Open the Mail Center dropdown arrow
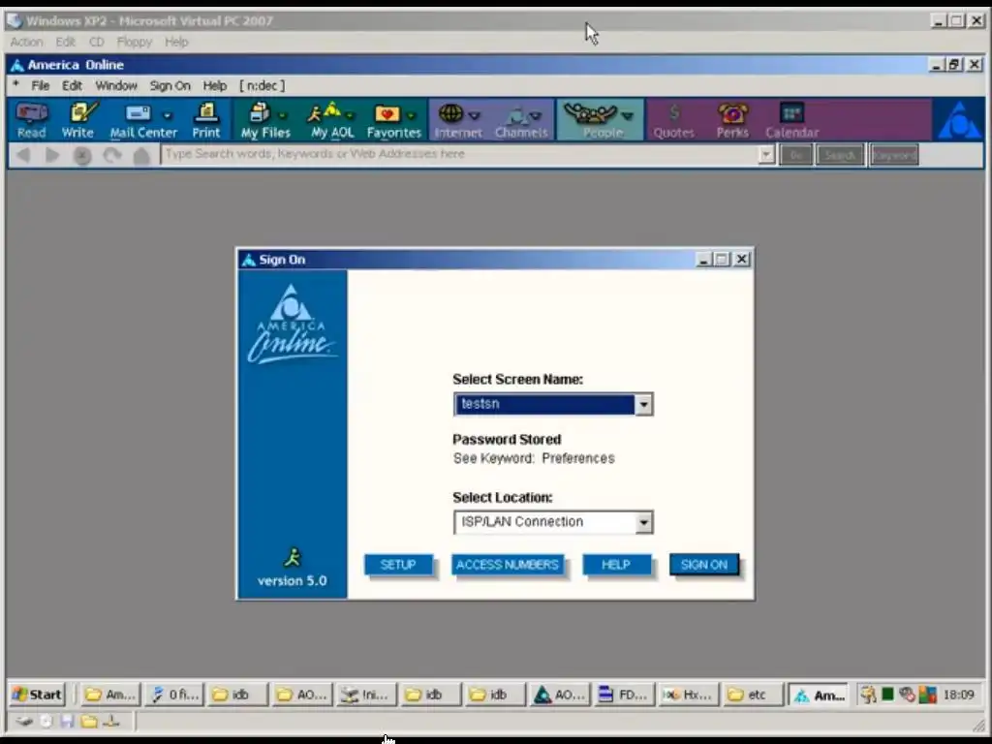Image resolution: width=992 pixels, height=744 pixels. pos(167,116)
